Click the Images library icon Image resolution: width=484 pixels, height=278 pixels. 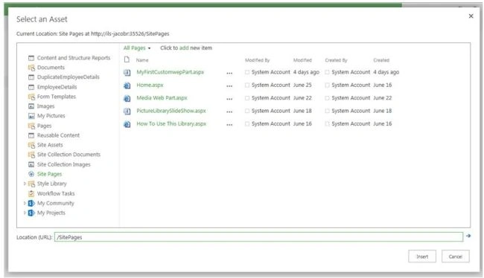31,106
